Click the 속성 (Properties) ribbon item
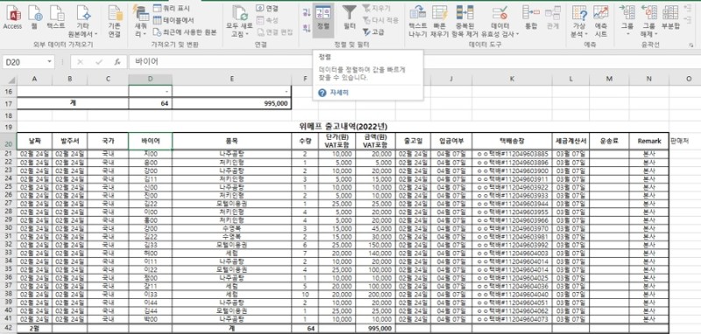Screen dimensions: 701x334 267,20
